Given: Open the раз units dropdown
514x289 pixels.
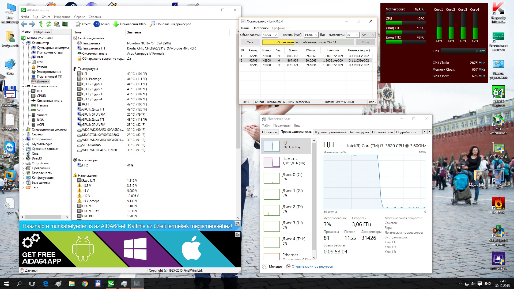Looking at the screenshot, I should [x=373, y=35].
